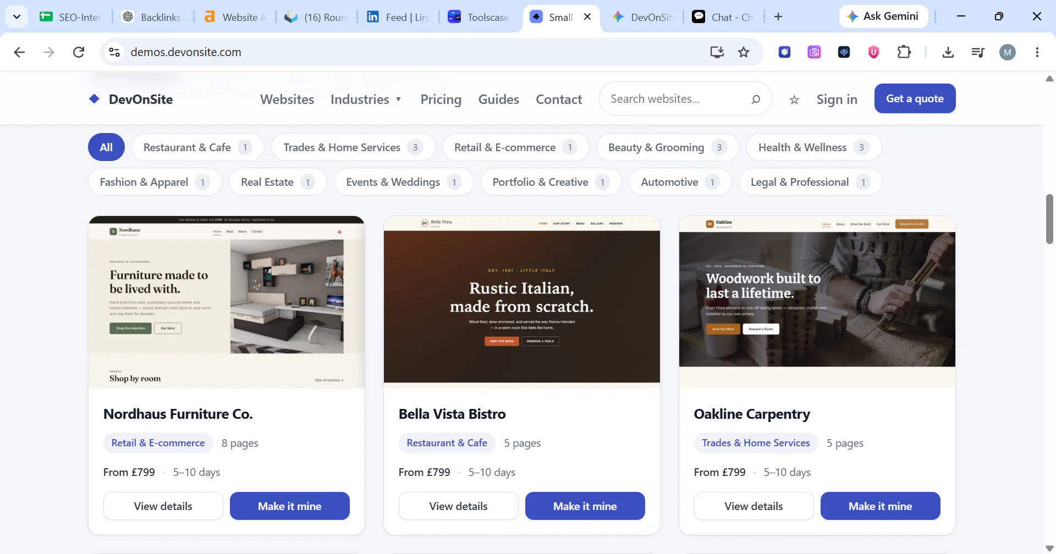Open the Contact nav link
Screen dimensions: 1056x554
click(x=559, y=99)
